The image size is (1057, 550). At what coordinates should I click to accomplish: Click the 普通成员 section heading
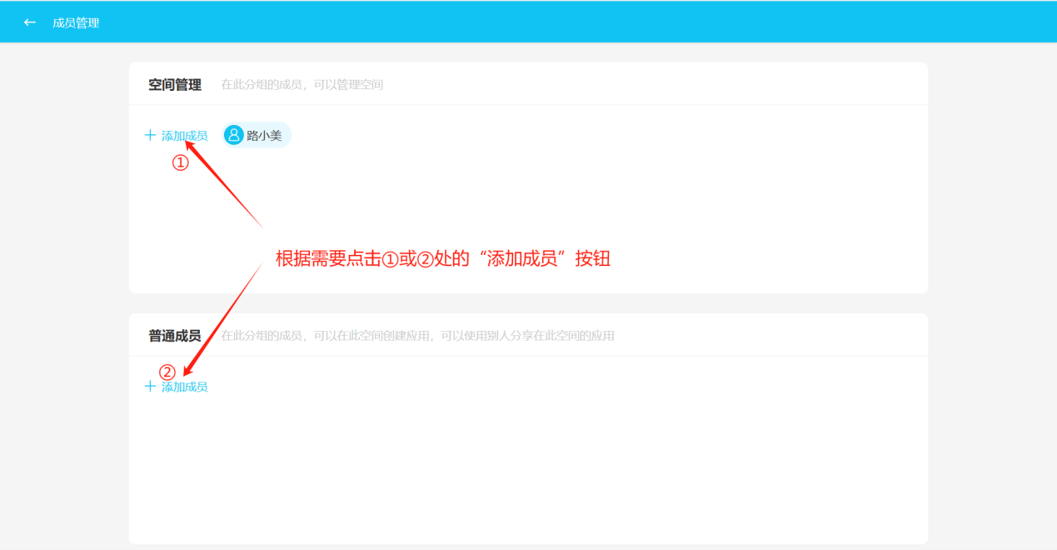point(175,336)
